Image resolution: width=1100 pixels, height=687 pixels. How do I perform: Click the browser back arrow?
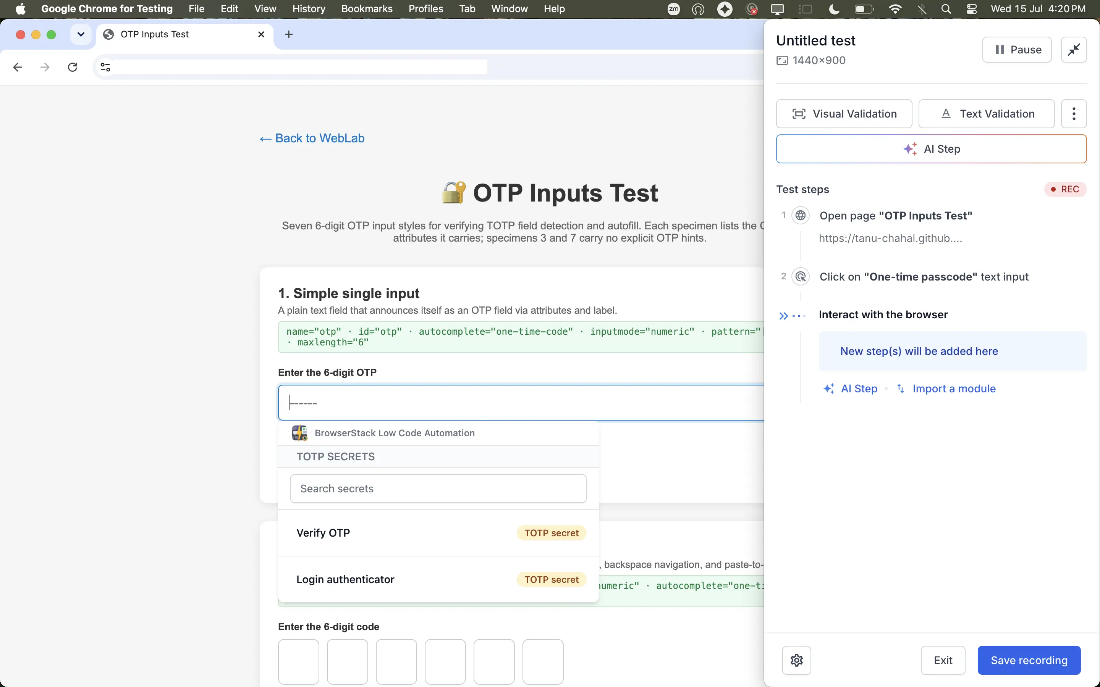click(x=18, y=67)
